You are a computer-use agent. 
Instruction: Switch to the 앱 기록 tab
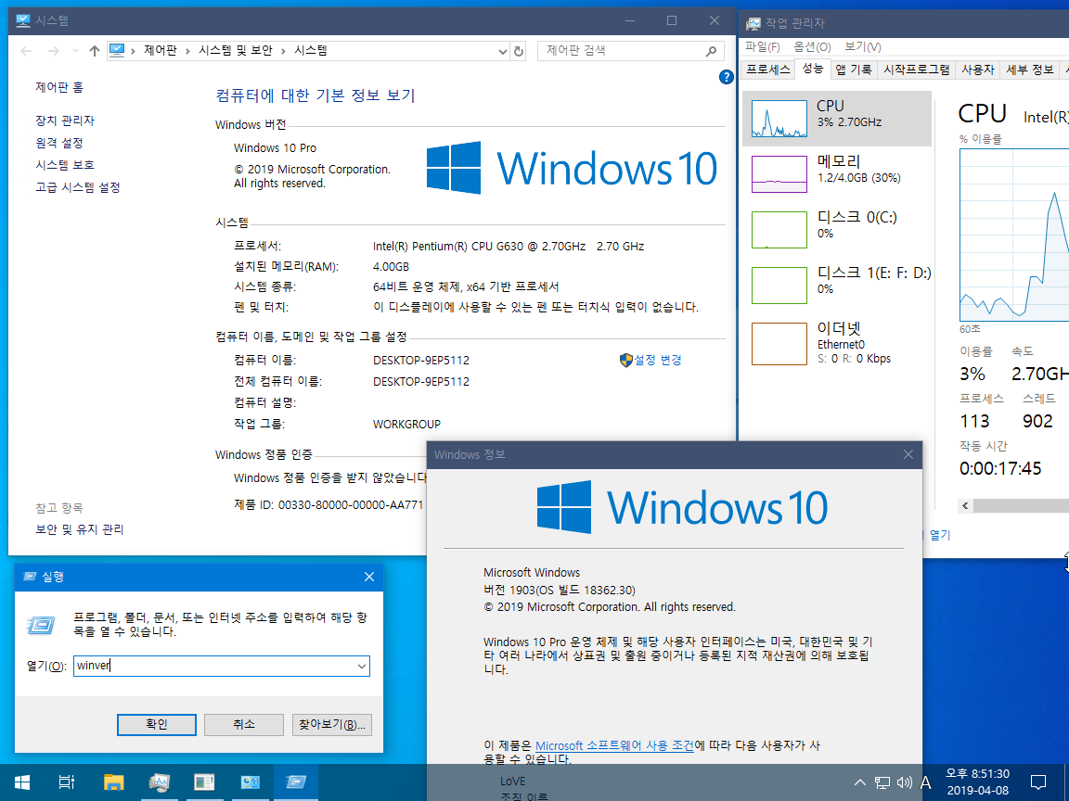pos(854,70)
